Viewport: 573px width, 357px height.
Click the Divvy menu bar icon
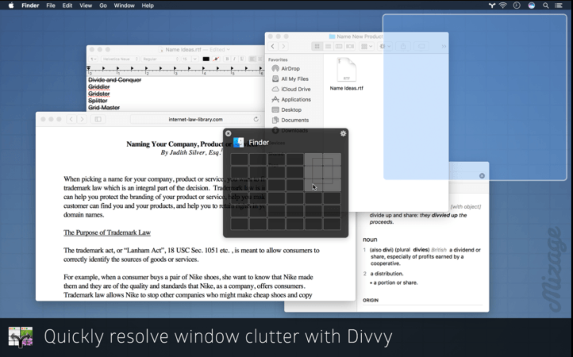(492, 5)
